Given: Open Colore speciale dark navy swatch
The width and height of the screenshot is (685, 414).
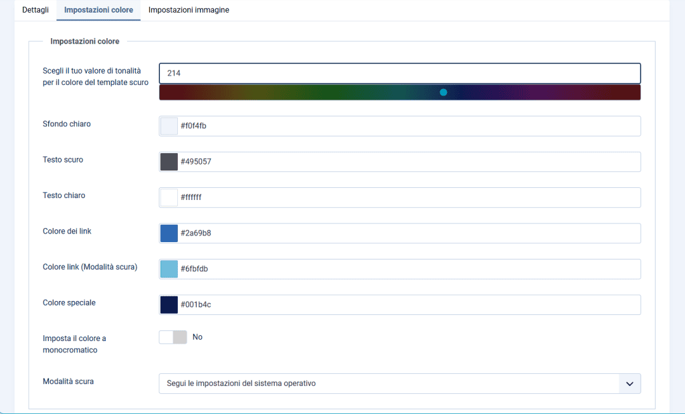Looking at the screenshot, I should 169,305.
